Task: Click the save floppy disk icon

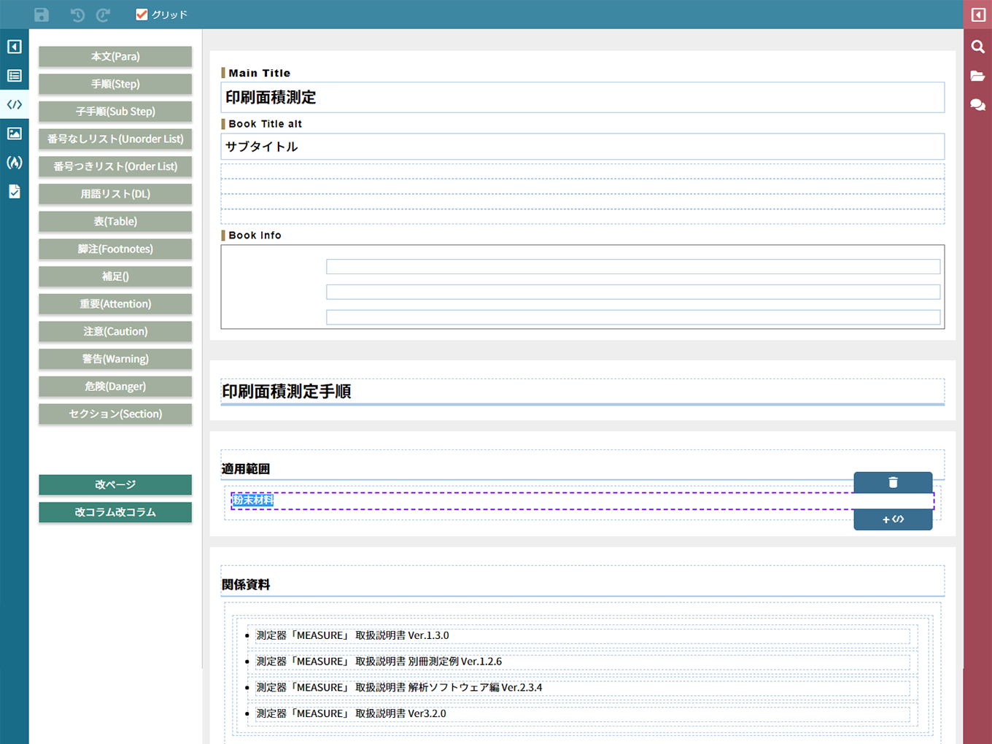Action: coord(42,15)
